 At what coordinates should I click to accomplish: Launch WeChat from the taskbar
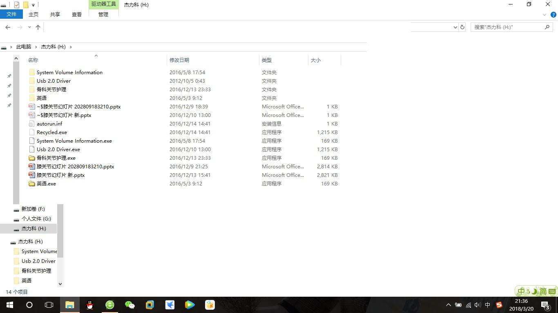point(129,305)
